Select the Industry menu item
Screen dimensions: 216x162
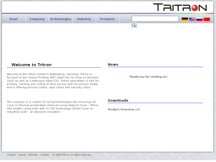[84, 19]
